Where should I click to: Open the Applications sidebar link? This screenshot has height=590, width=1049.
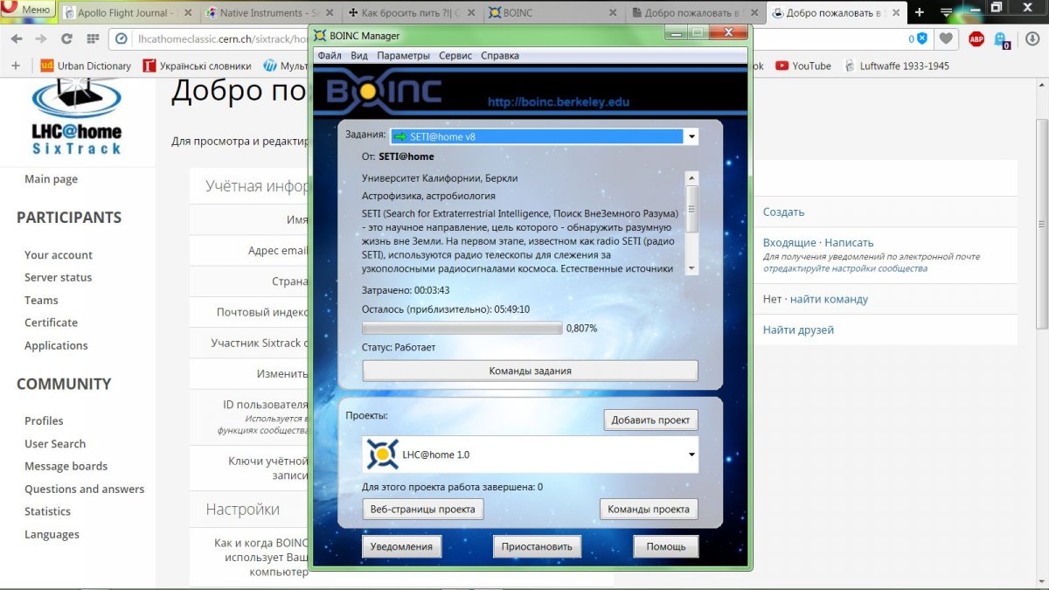56,345
